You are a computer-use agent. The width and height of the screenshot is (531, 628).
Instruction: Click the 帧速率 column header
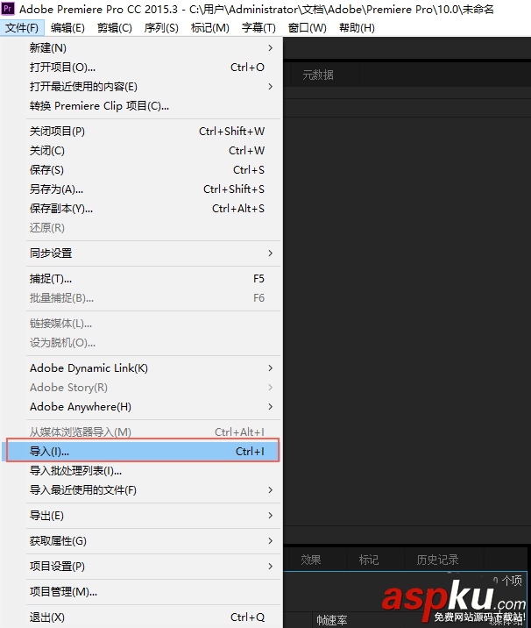tap(332, 620)
